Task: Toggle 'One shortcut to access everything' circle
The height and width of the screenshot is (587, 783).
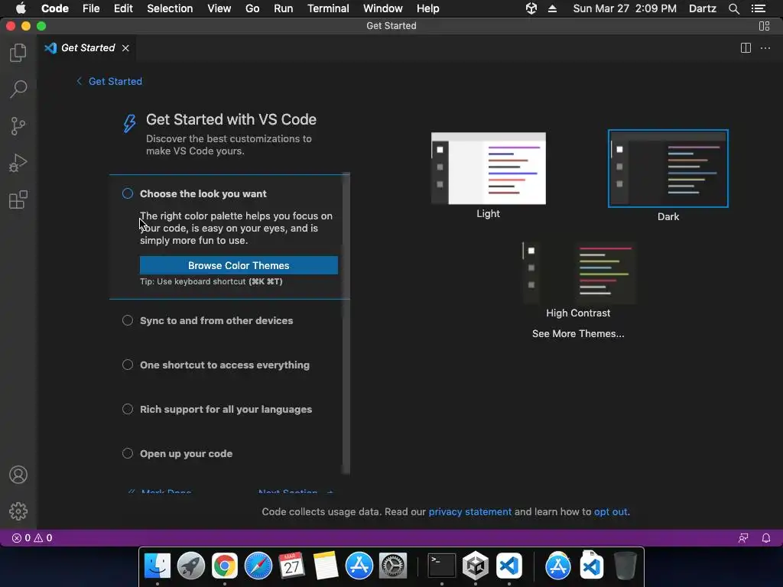Action: click(128, 365)
